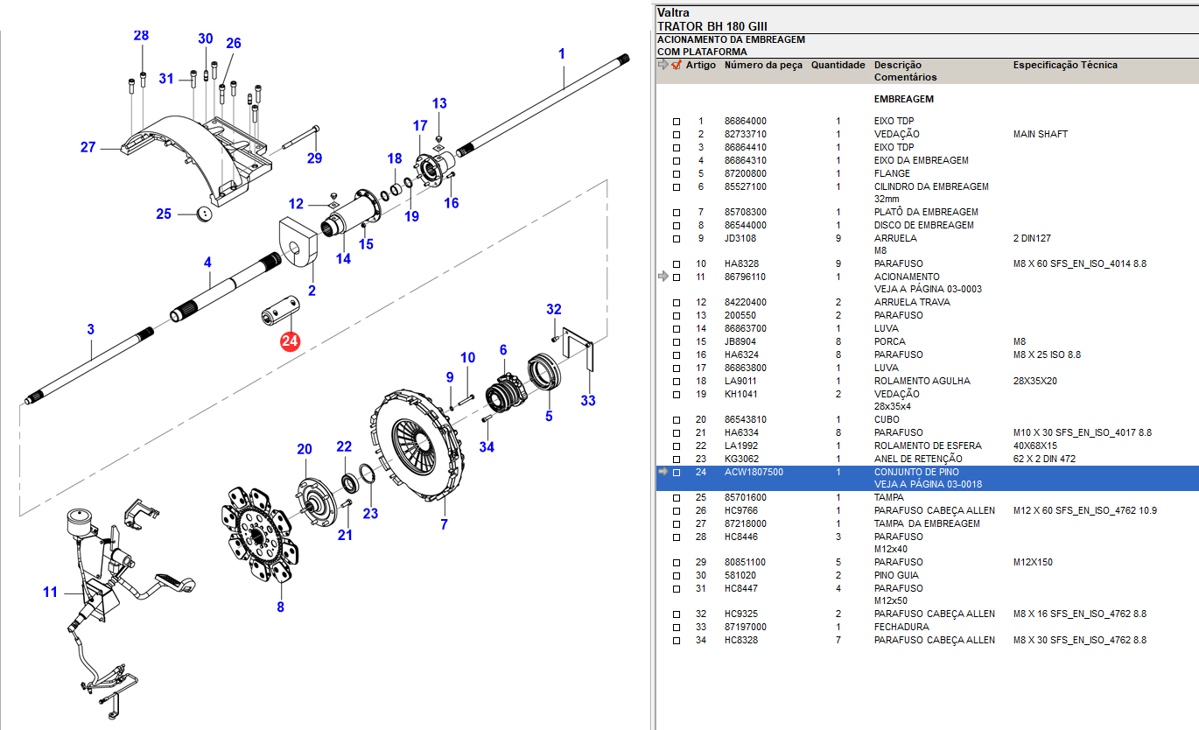The width and height of the screenshot is (1199, 730).
Task: Click the arrow icon on highlighted row 24
Action: pos(663,472)
